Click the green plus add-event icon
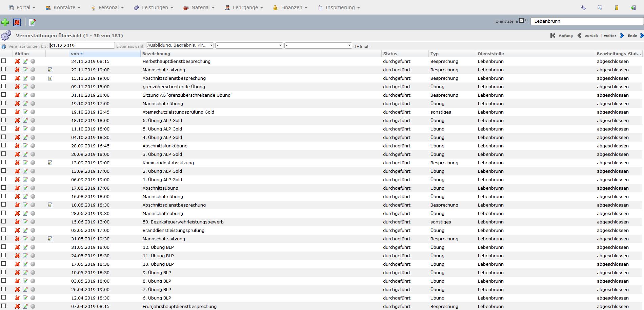 click(x=5, y=22)
